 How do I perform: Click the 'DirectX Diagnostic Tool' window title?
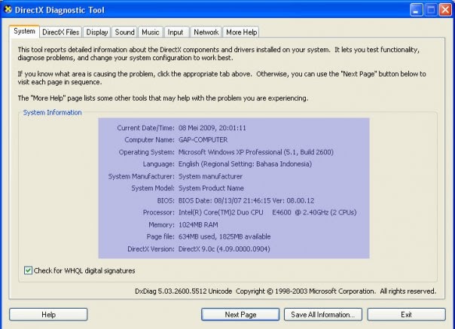coord(60,10)
